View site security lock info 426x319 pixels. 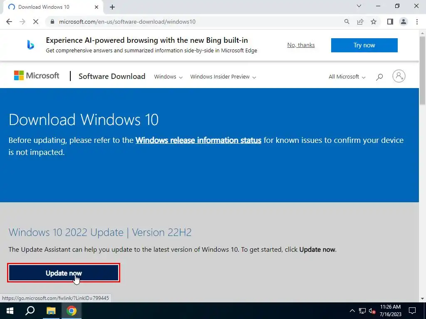coord(52,22)
